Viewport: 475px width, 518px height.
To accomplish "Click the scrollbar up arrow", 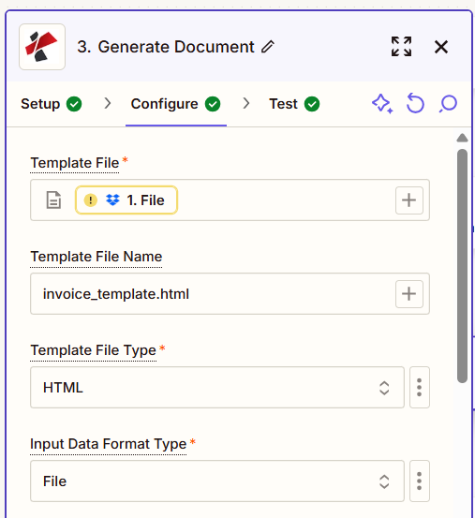I will pos(462,138).
